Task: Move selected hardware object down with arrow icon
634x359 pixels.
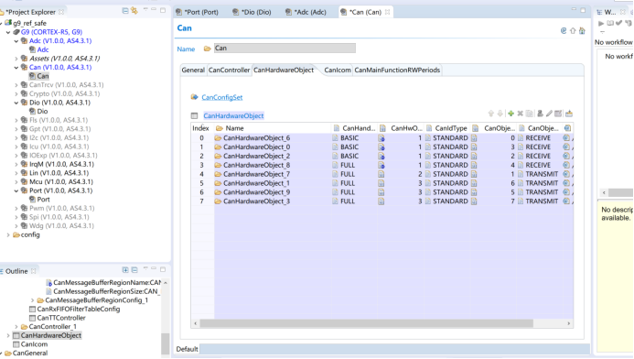Action: click(x=500, y=114)
